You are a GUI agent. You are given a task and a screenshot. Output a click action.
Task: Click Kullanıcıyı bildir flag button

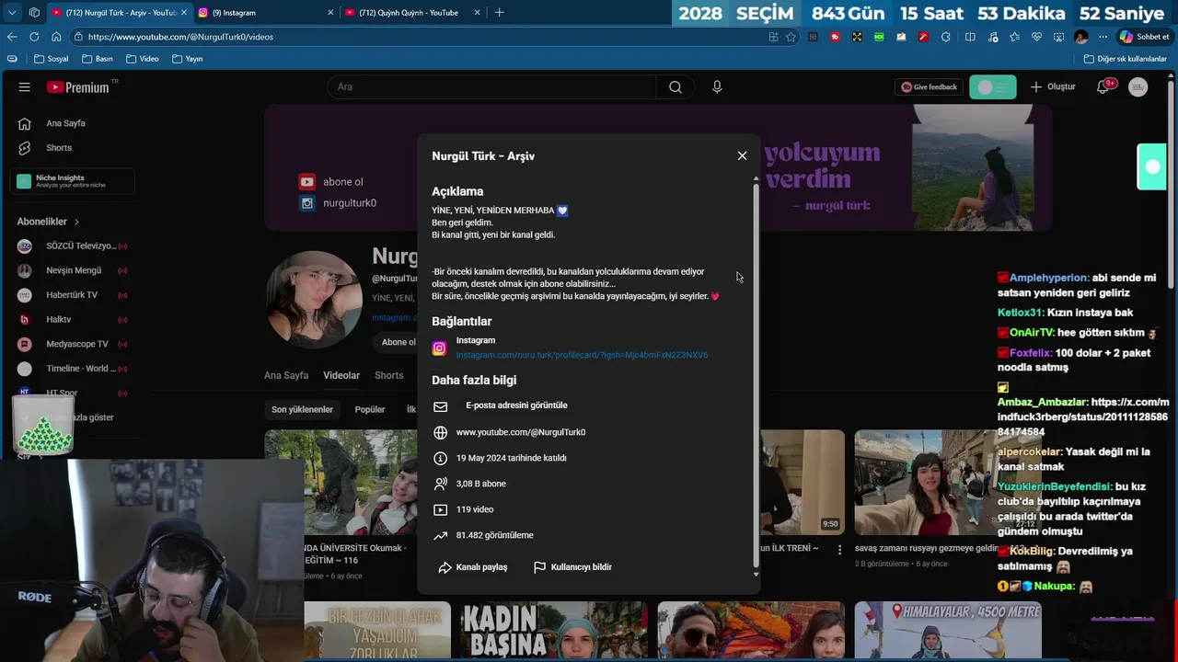tap(572, 567)
